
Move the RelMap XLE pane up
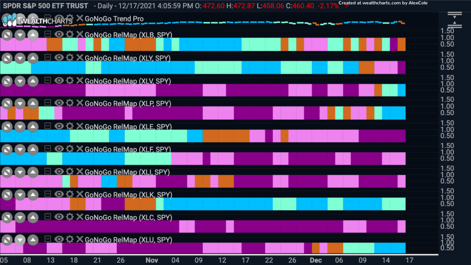33,127
